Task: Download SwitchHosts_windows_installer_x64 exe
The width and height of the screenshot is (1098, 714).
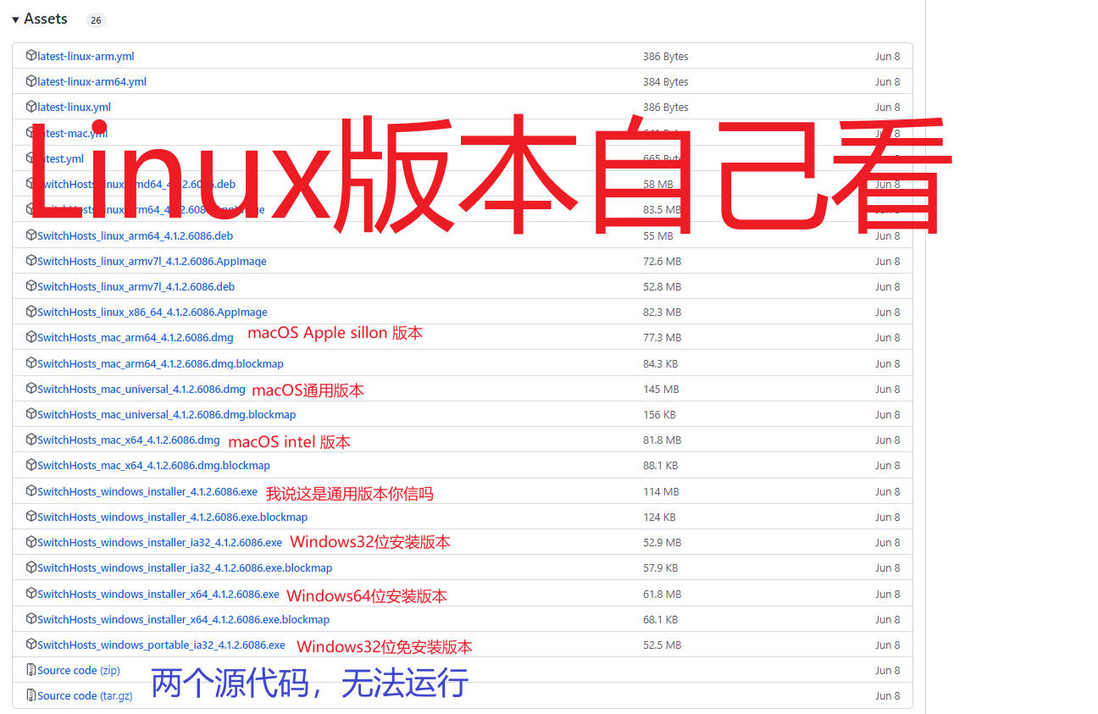Action: pyautogui.click(x=158, y=595)
